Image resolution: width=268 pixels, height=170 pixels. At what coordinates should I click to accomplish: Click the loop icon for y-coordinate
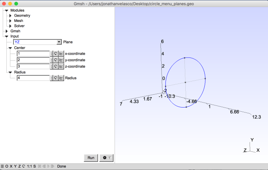point(55,60)
